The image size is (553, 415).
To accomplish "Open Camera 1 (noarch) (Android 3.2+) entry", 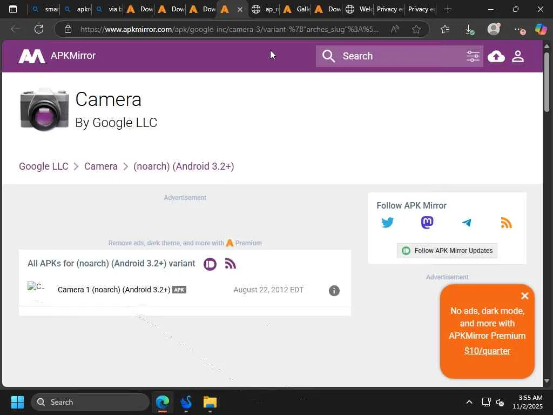I will [x=114, y=290].
